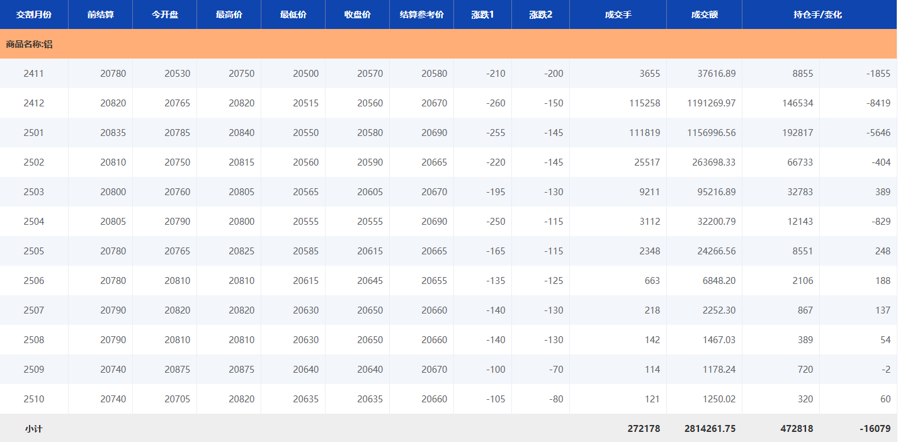Click the 商品名称:铝 group row
This screenshot has width=898, height=442.
30,44
